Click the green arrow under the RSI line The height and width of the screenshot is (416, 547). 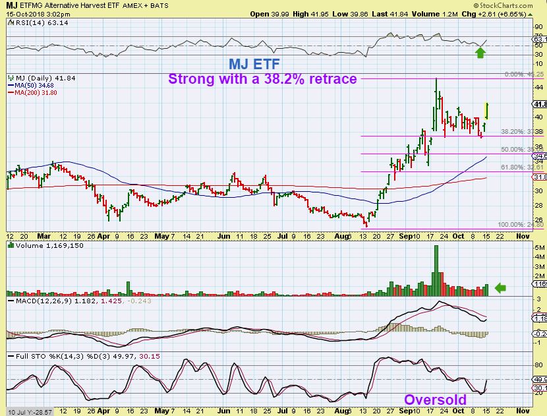coord(480,53)
